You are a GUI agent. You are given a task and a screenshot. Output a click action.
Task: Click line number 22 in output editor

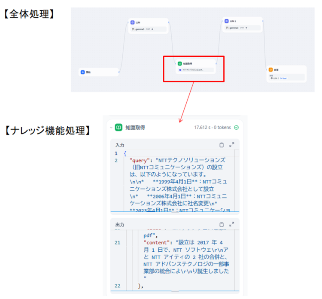point(118,286)
